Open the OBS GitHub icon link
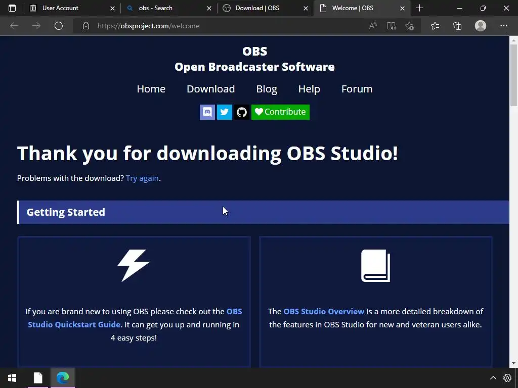Screen dimensions: 518x388 tap(241, 112)
